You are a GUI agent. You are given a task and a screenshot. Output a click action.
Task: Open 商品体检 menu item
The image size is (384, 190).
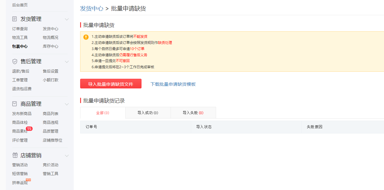tap(20, 122)
